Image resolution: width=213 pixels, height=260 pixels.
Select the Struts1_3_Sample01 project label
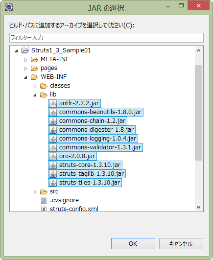tap(61, 50)
